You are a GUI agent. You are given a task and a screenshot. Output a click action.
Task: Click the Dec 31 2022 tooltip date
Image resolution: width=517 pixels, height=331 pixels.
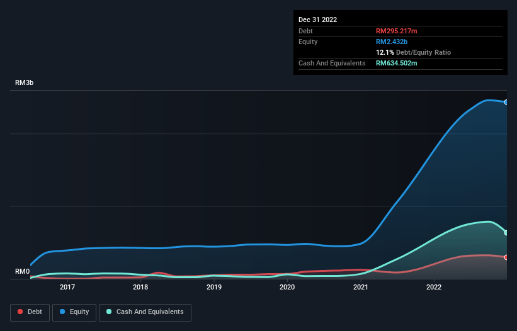(x=317, y=20)
